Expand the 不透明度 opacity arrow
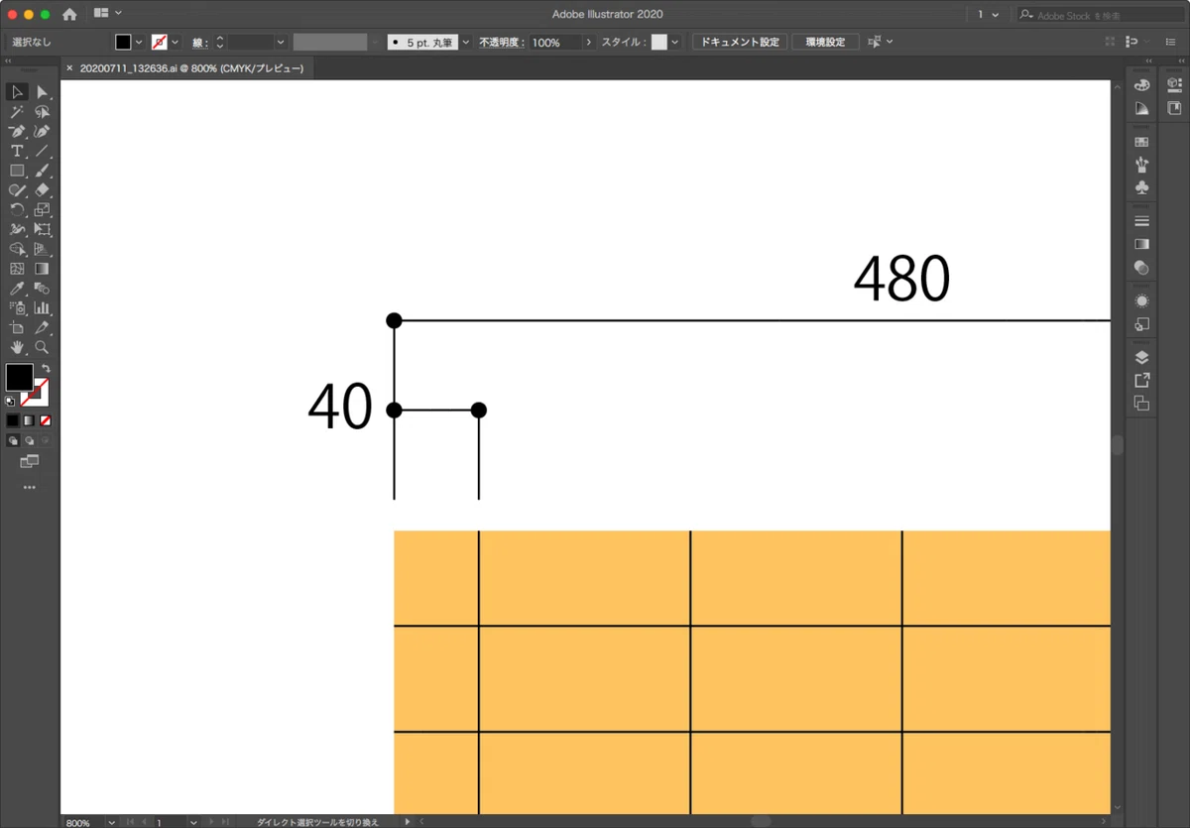 [x=589, y=43]
